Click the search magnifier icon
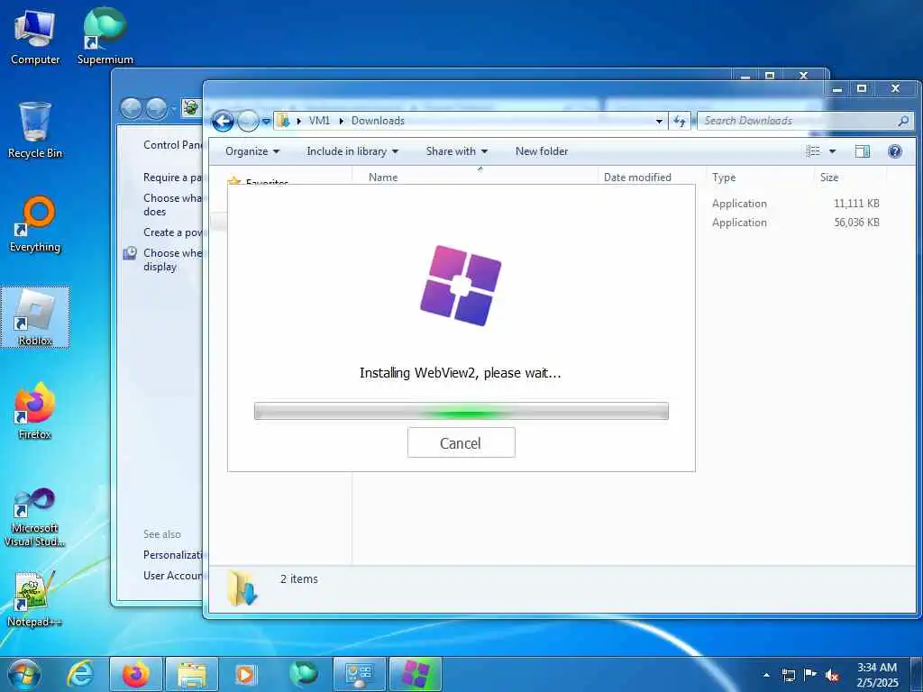Screen dimensions: 923x692 pyautogui.click(x=903, y=121)
